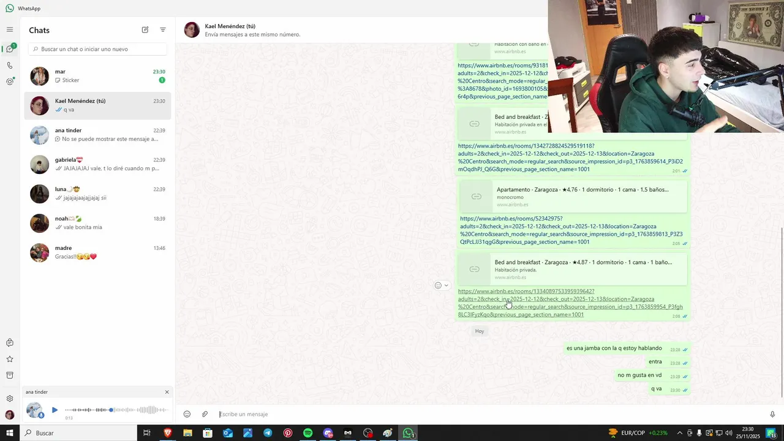The width and height of the screenshot is (784, 441).
Task: Open chat with luna
Action: click(98, 194)
